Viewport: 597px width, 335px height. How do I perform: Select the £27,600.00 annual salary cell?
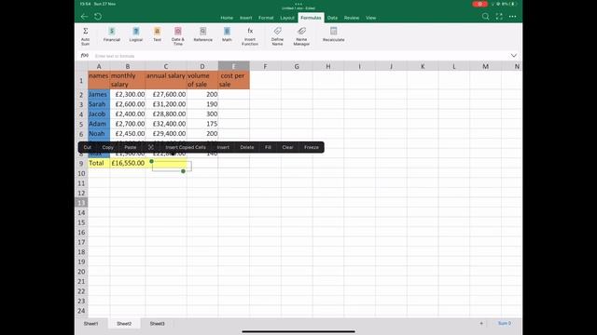166,94
